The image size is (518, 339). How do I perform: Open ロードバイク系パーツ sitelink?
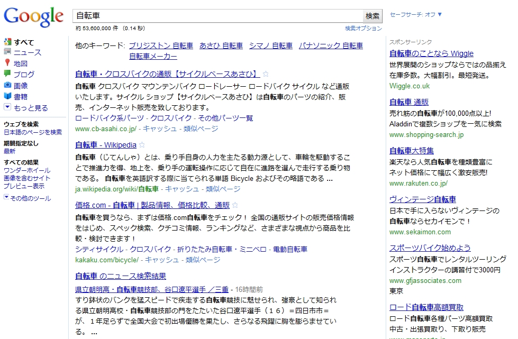click(110, 118)
